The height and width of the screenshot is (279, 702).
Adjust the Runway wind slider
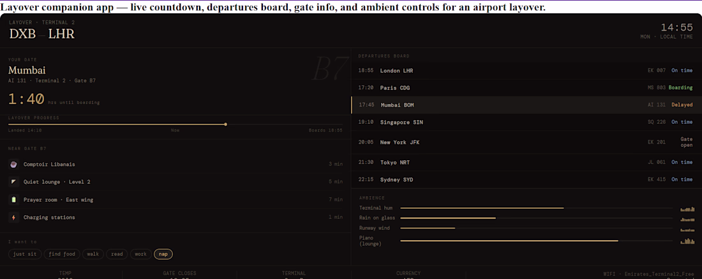click(536, 228)
